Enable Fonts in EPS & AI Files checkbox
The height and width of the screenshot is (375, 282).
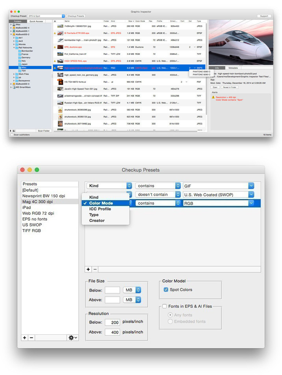pyautogui.click(x=165, y=306)
